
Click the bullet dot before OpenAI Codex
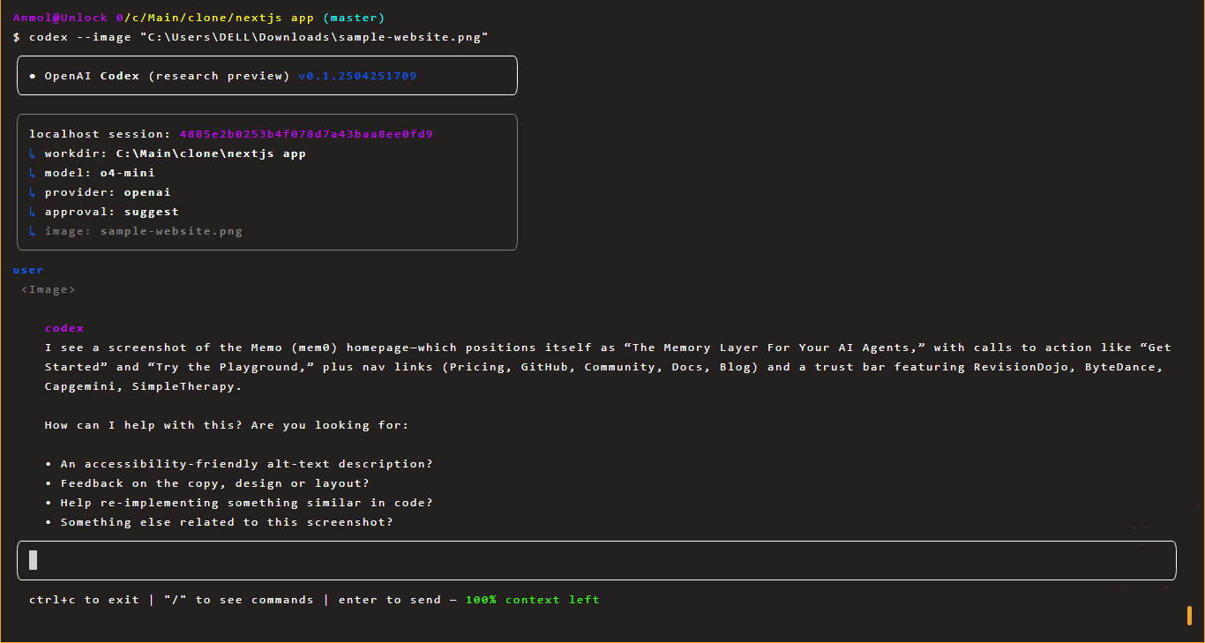[x=33, y=77]
